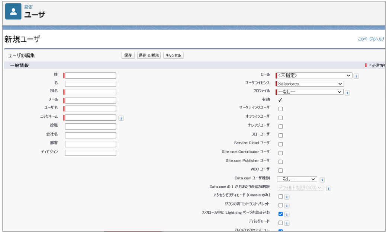Viewport: 386px width, 232px height.
Task: Click the 設定 breadcrumb link
Action: (29, 7)
